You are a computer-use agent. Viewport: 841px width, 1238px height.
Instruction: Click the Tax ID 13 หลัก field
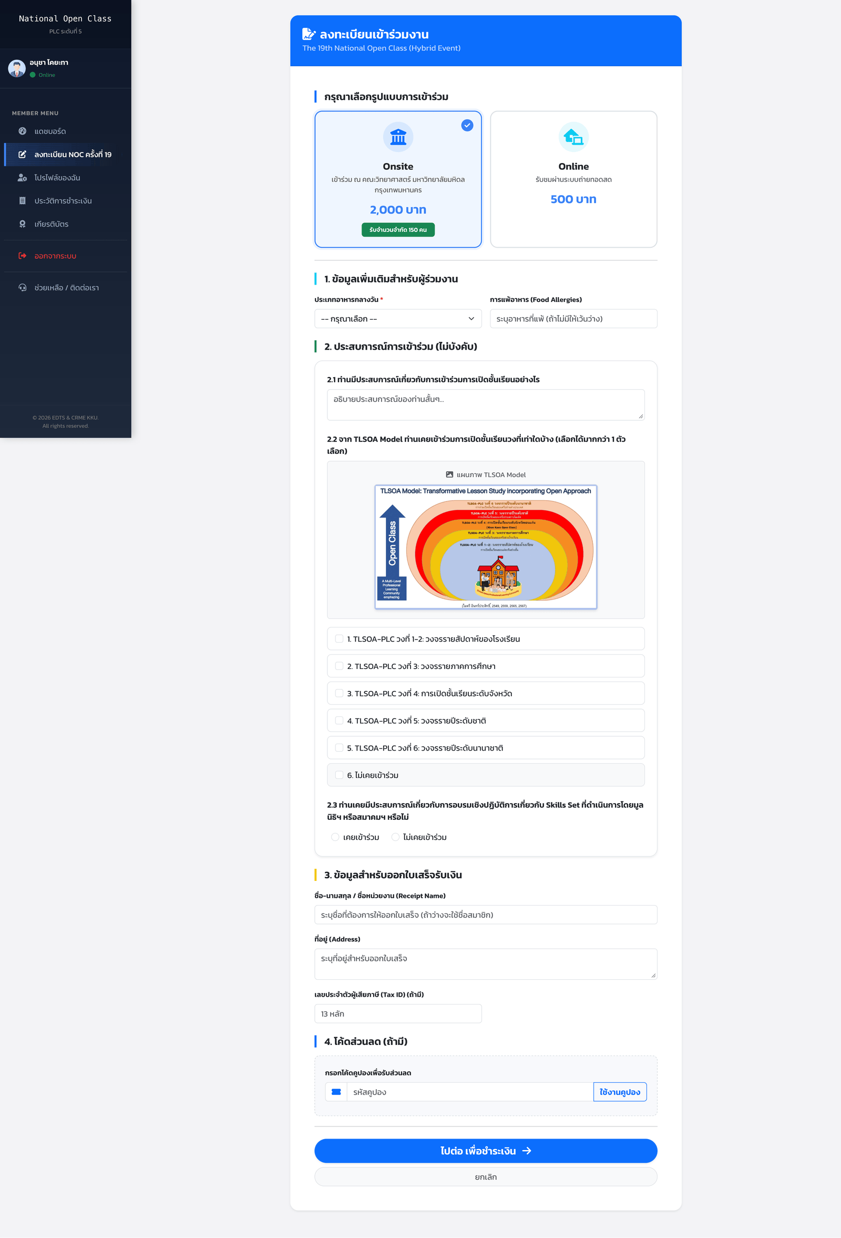click(397, 1014)
